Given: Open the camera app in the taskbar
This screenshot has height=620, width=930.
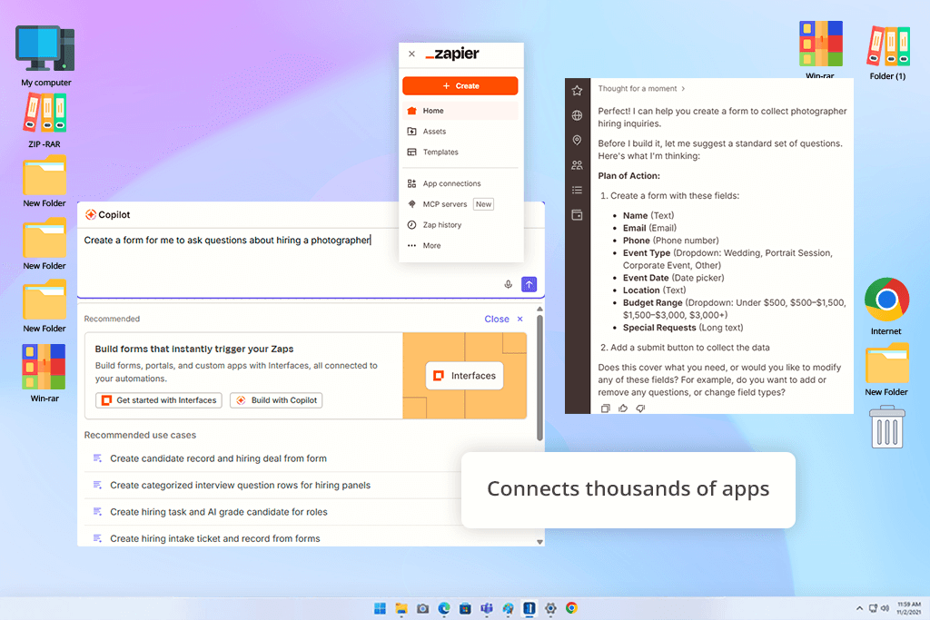Looking at the screenshot, I should tap(423, 608).
